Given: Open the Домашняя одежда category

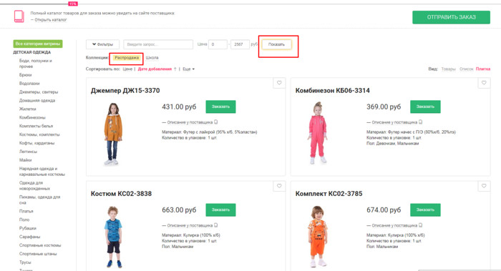Looking at the screenshot, I should click(x=37, y=101).
